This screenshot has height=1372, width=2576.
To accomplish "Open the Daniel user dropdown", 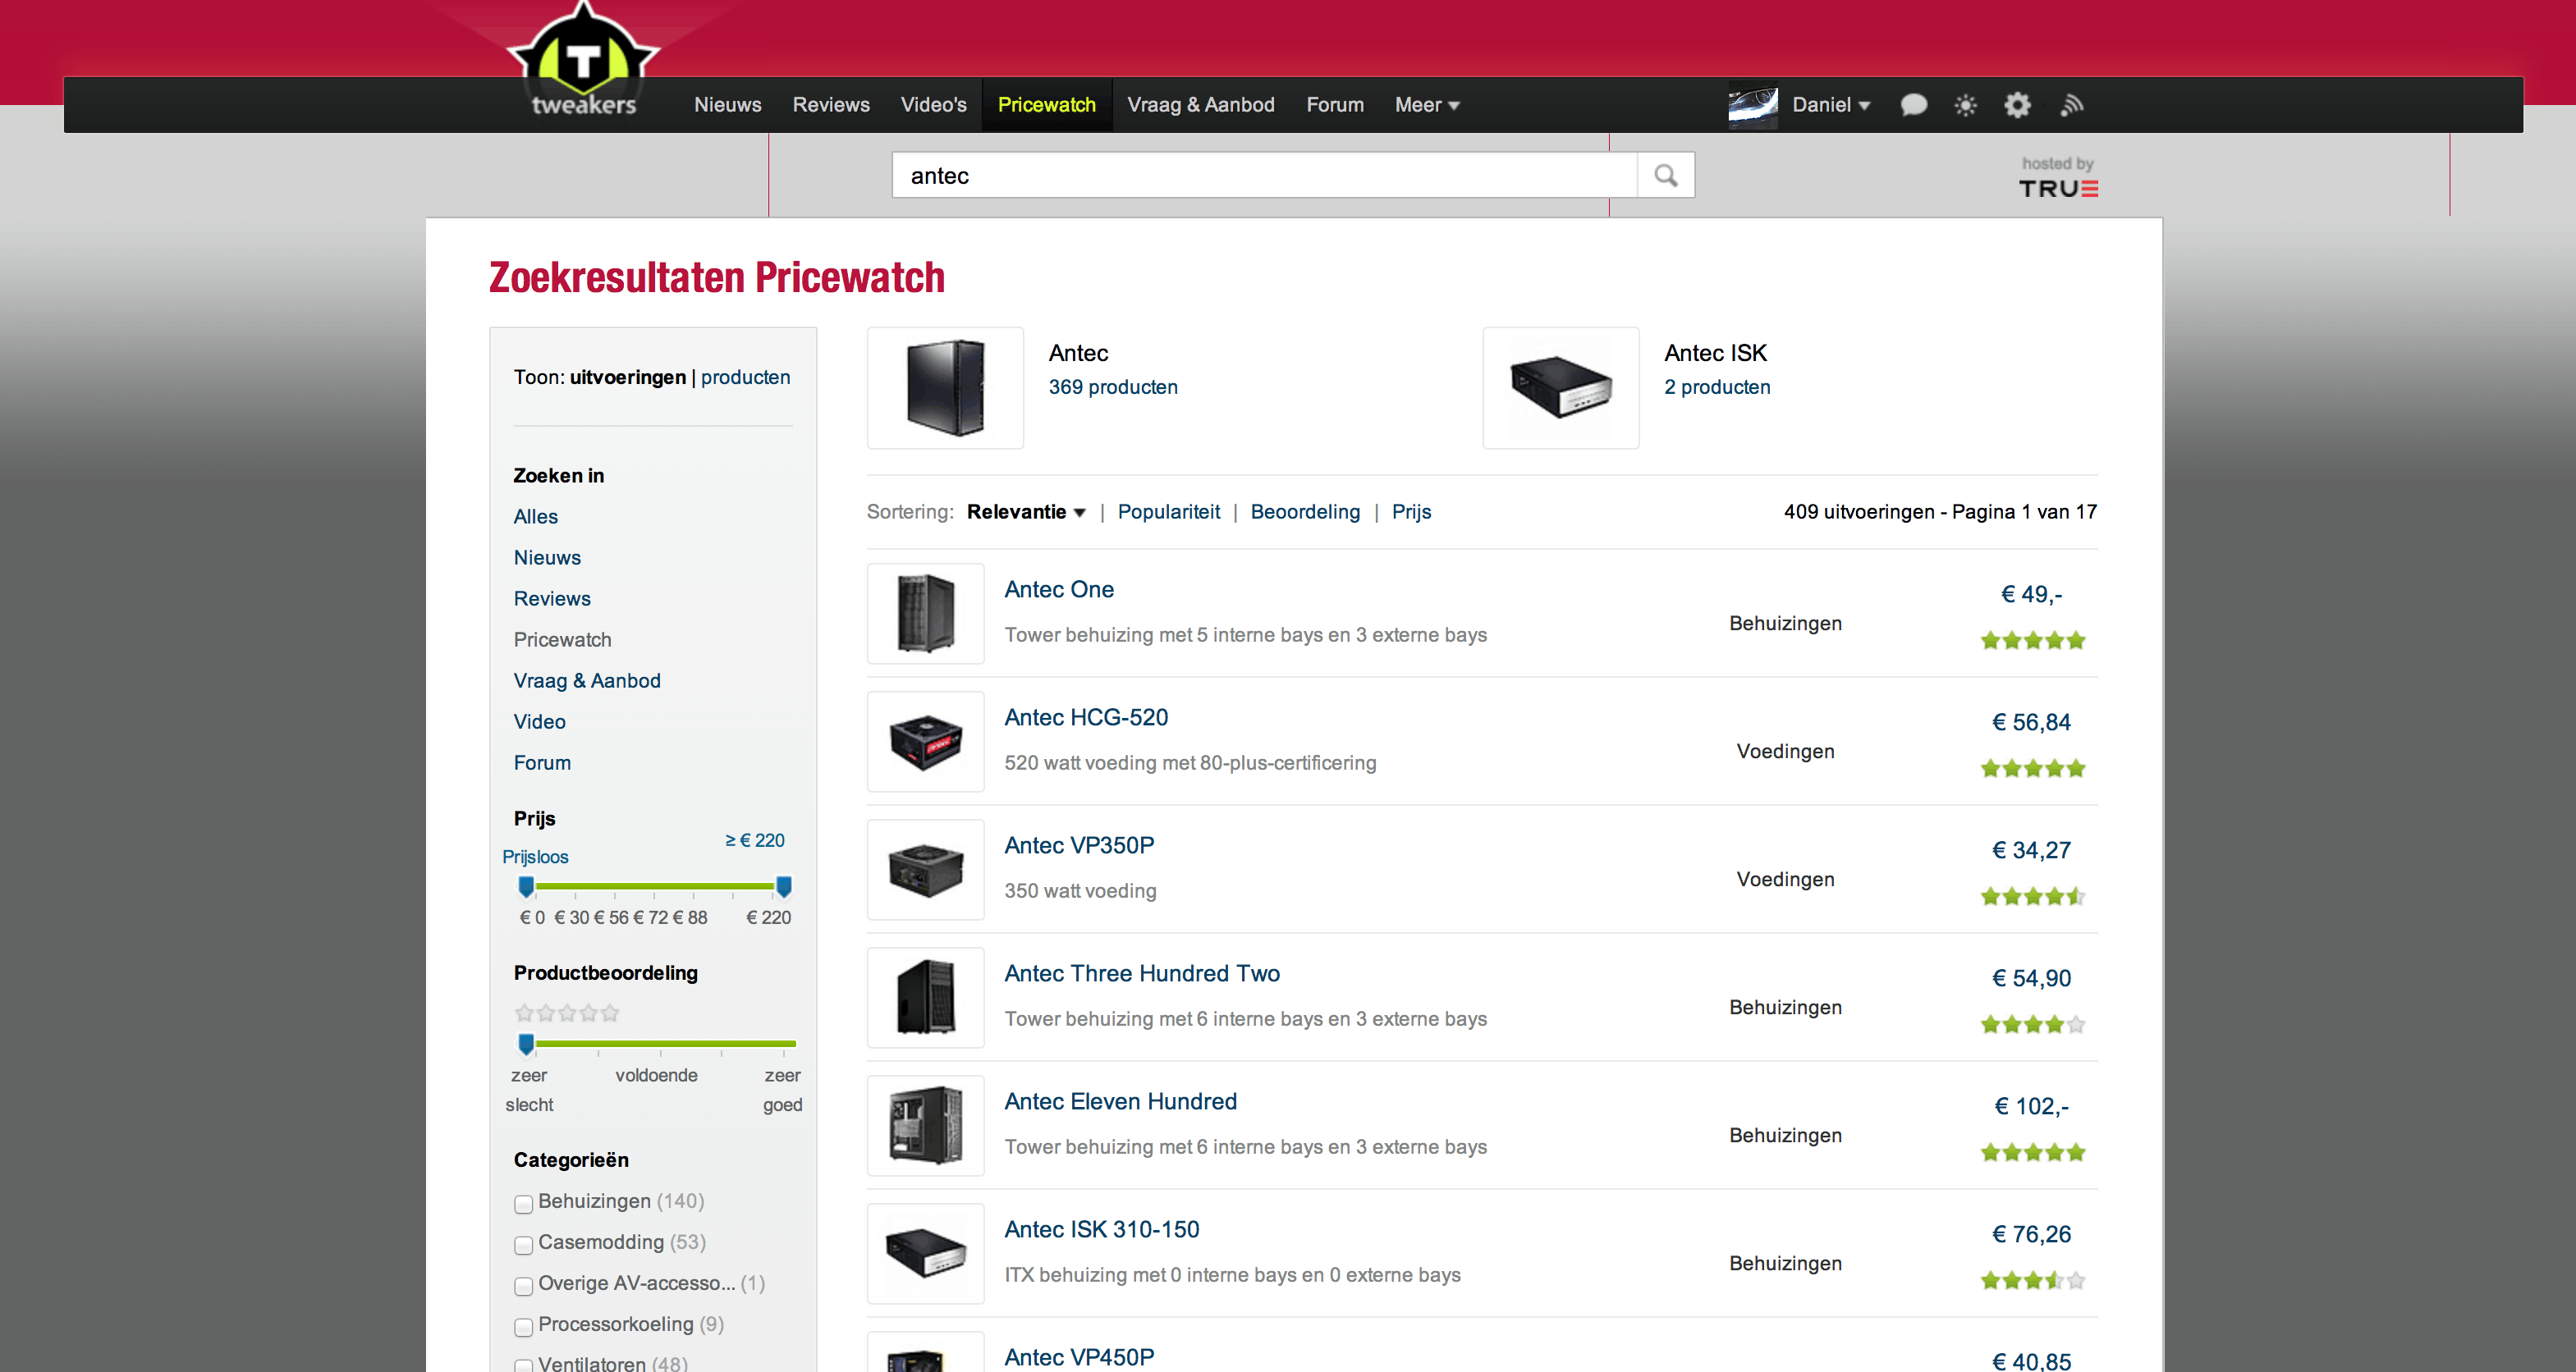I will (1830, 105).
